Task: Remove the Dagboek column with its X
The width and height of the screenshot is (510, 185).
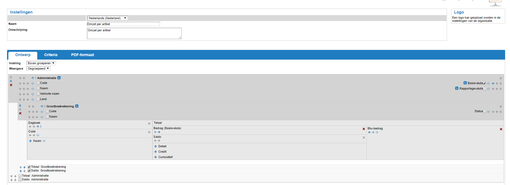Action: click(x=149, y=124)
